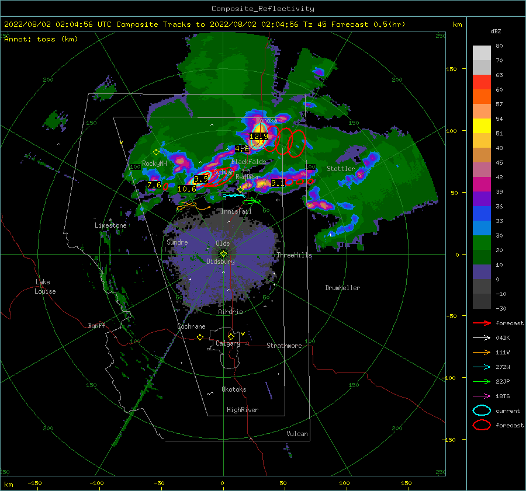The width and height of the screenshot is (526, 491).
Task: Click the blue 36 dBZ color swatch
Action: click(x=482, y=213)
